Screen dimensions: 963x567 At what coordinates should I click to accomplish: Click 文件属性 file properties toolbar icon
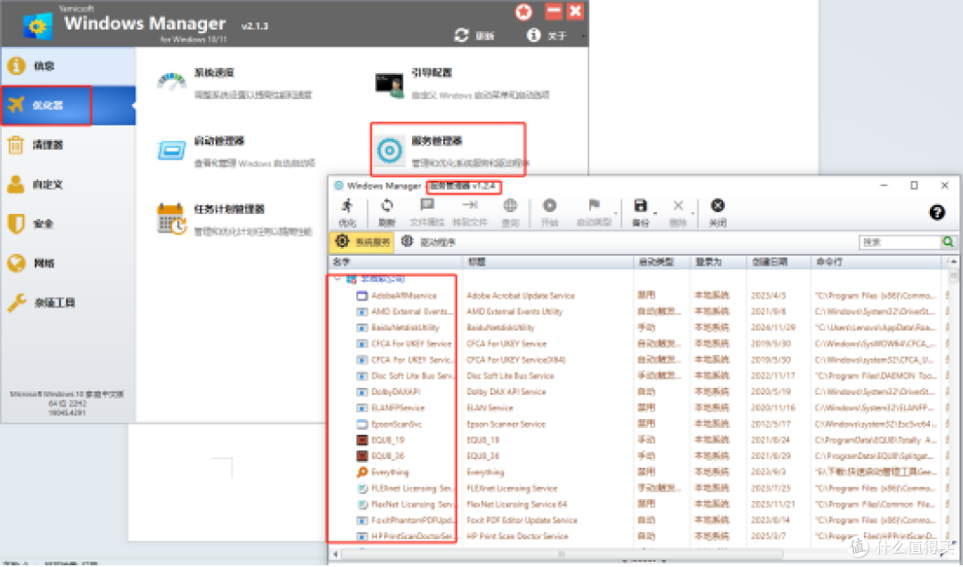click(x=427, y=212)
